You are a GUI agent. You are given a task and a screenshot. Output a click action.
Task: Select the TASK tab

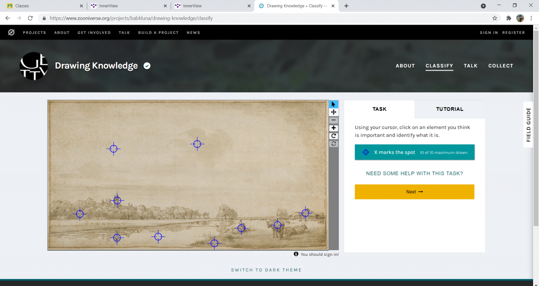click(x=379, y=109)
